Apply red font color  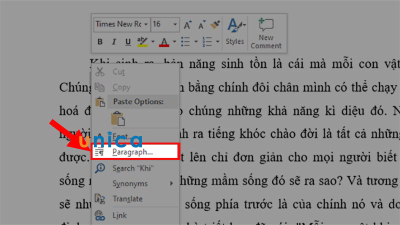click(164, 41)
